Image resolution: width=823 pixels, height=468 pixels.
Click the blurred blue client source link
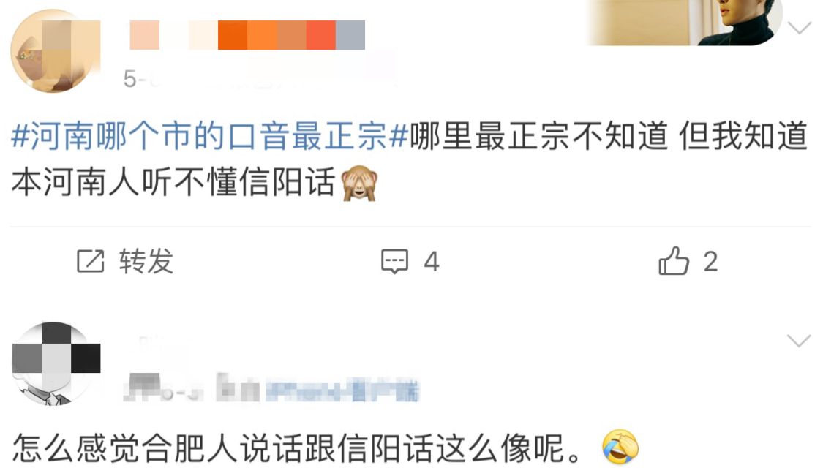[342, 390]
